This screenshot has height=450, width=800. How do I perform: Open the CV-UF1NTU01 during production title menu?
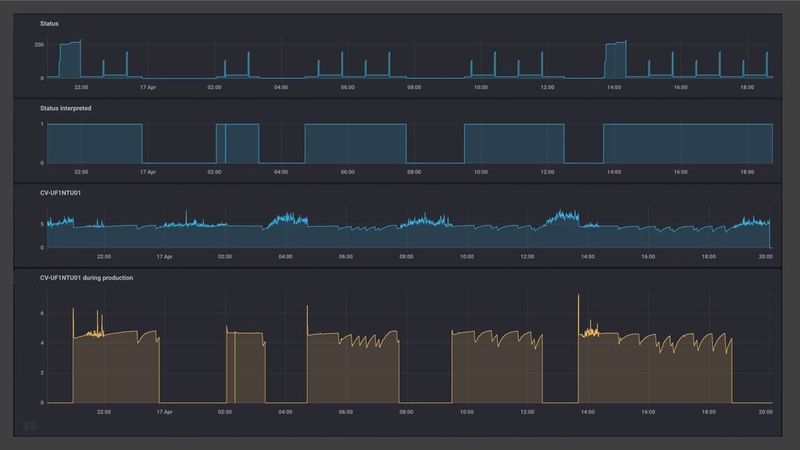86,277
